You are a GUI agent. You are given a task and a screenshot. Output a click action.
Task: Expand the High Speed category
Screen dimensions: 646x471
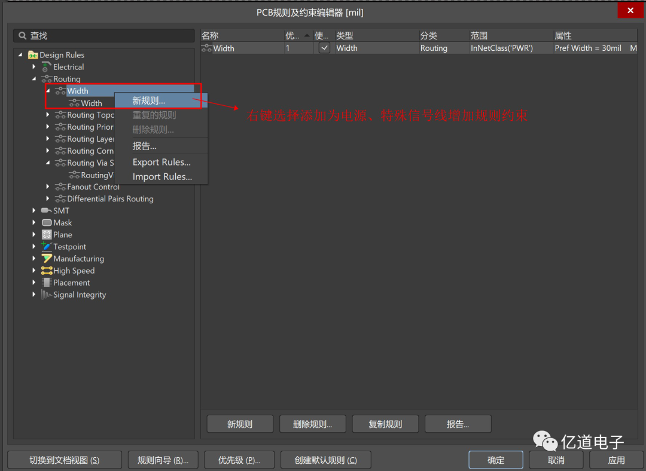coord(34,270)
